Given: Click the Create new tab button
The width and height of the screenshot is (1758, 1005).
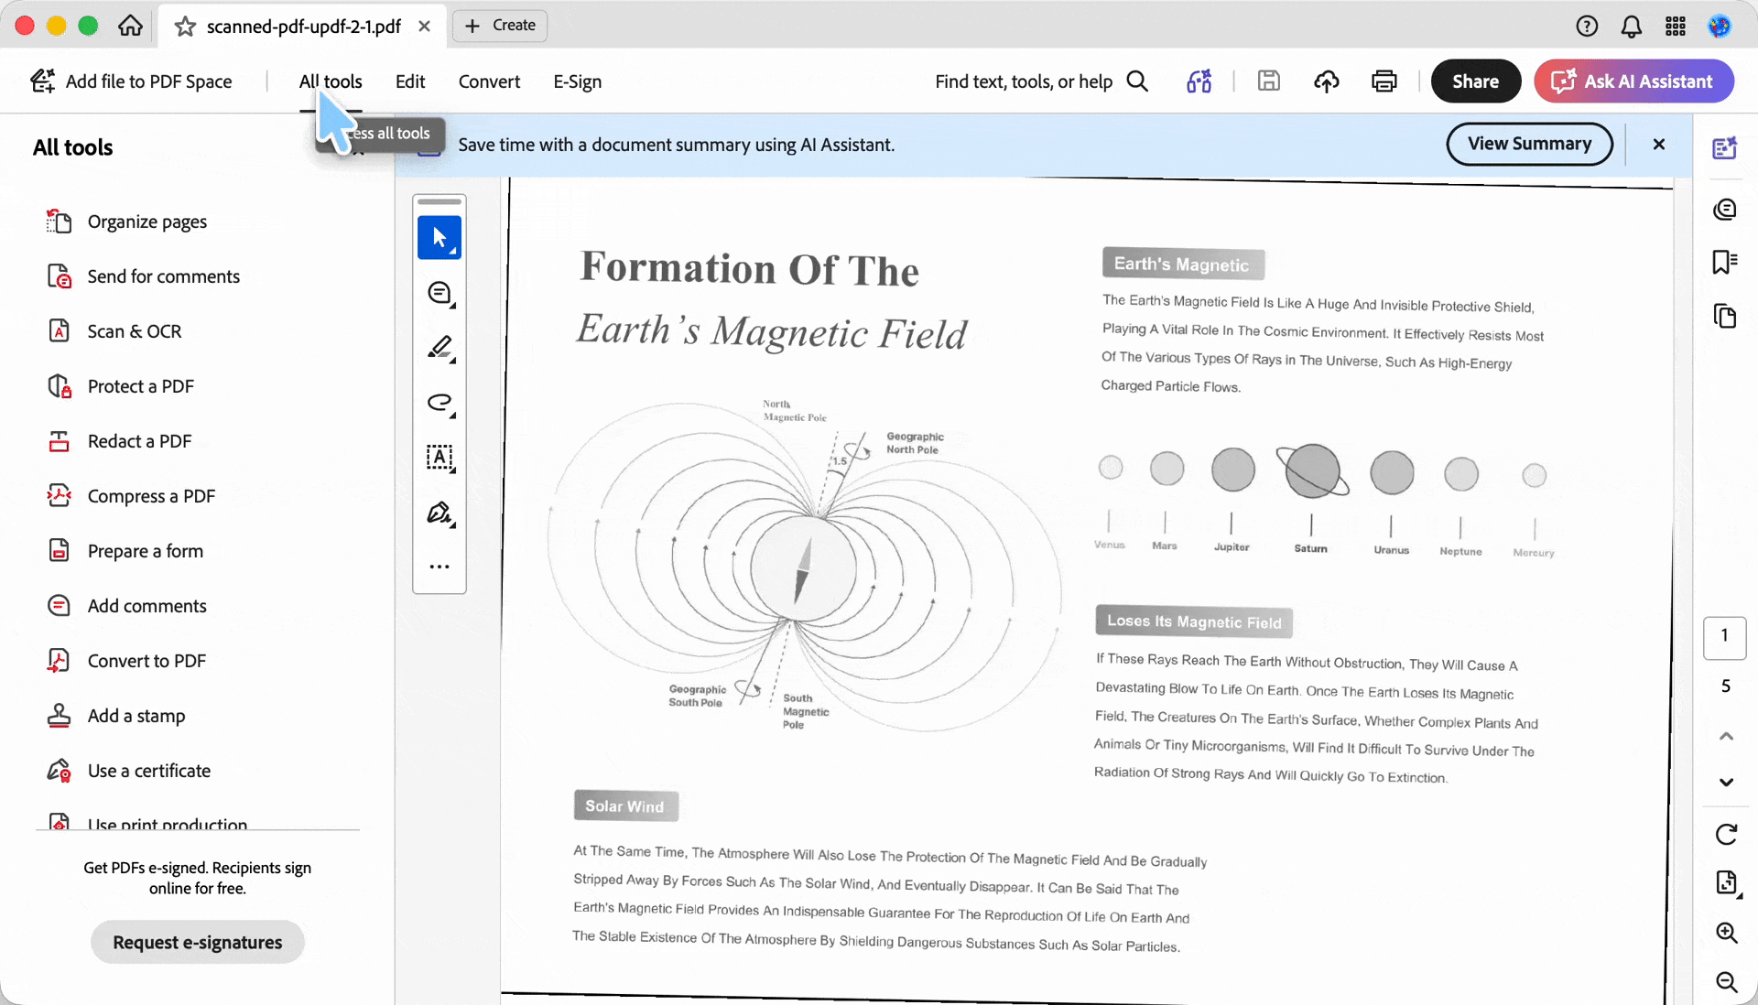Looking at the screenshot, I should coord(500,26).
